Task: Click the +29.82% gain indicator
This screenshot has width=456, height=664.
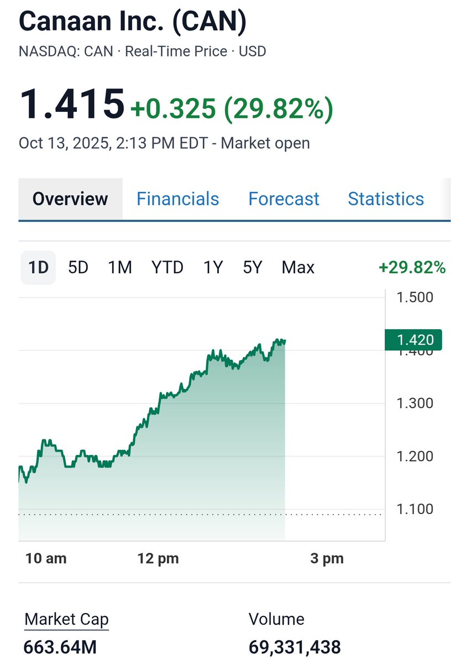Action: [412, 267]
